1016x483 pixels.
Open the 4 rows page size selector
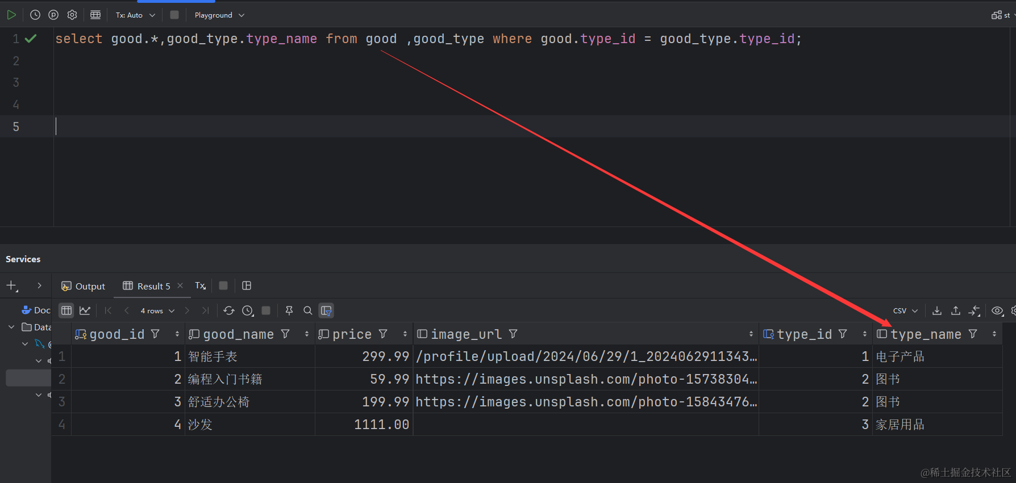point(157,311)
